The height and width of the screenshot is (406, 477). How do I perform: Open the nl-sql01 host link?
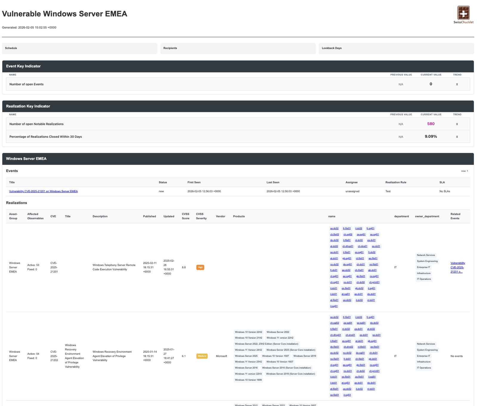[334, 276]
